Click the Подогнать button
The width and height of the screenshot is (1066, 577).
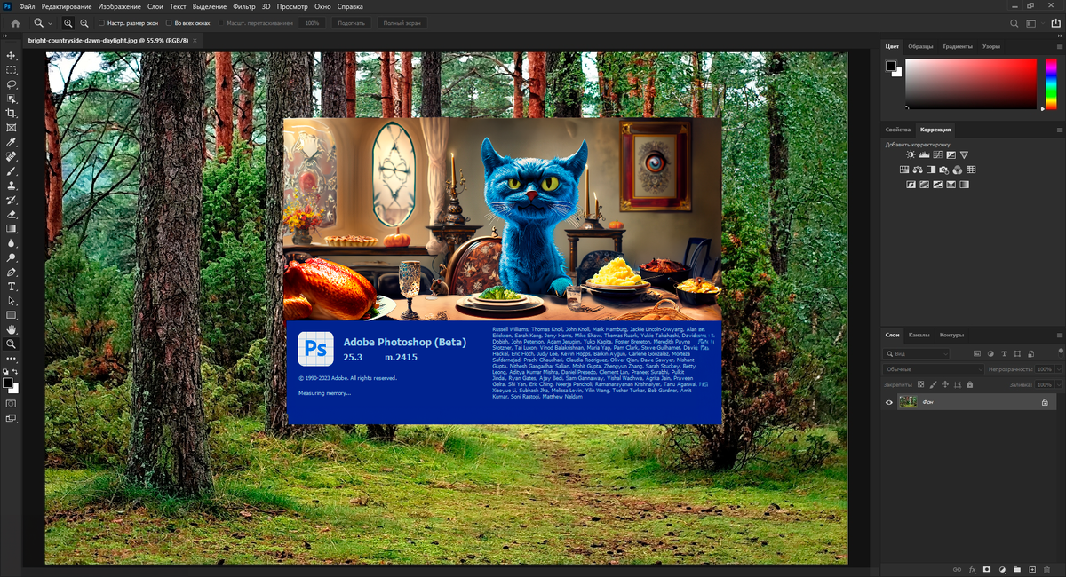[352, 23]
